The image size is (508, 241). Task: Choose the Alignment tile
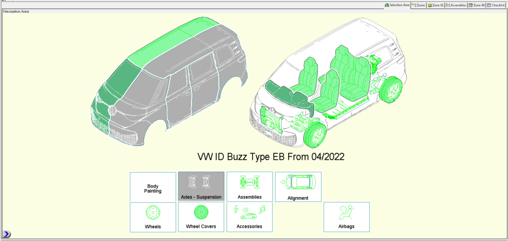coord(298,187)
